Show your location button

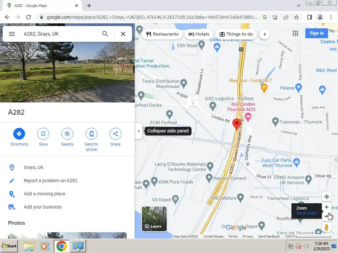point(326,197)
